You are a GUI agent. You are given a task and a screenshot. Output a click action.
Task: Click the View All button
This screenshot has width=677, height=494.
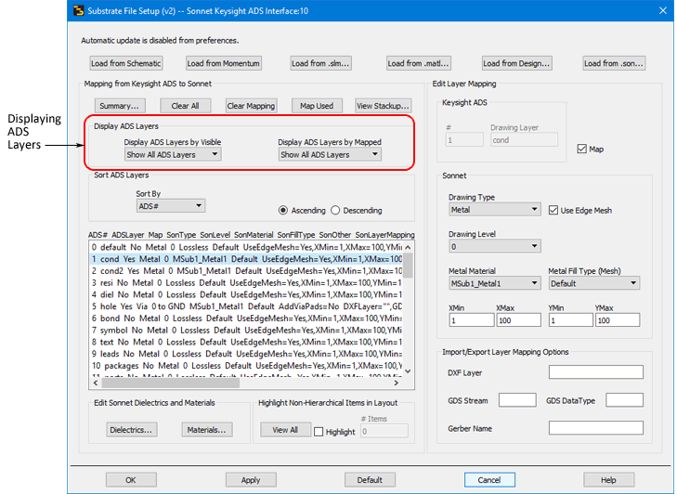coord(285,430)
